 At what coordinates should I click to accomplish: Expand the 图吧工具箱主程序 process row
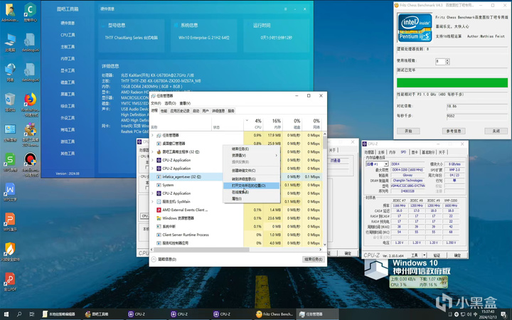tap(152, 152)
